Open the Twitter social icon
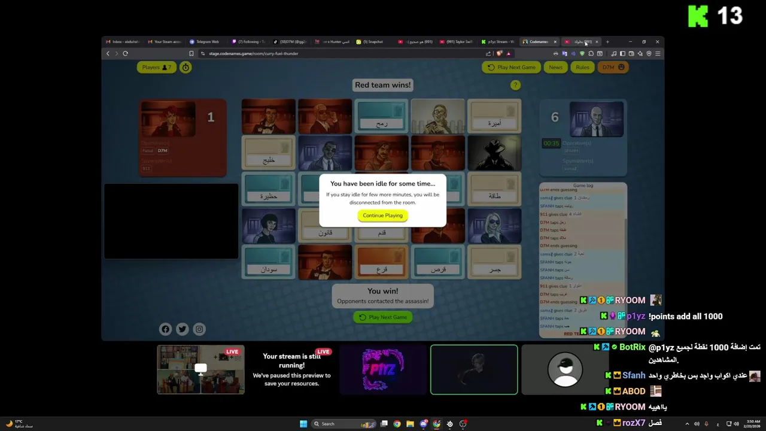Viewport: 766px width, 431px height. 183,329
